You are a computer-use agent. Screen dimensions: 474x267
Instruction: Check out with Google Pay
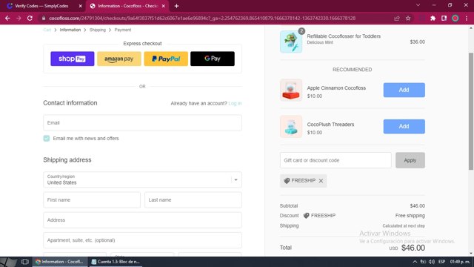(213, 59)
